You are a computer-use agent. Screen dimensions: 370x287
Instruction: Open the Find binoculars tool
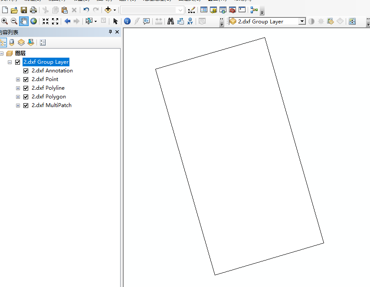pyautogui.click(x=170, y=21)
